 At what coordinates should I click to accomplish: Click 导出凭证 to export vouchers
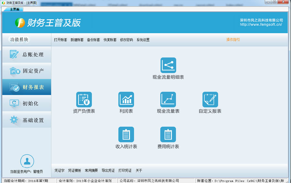108,170
